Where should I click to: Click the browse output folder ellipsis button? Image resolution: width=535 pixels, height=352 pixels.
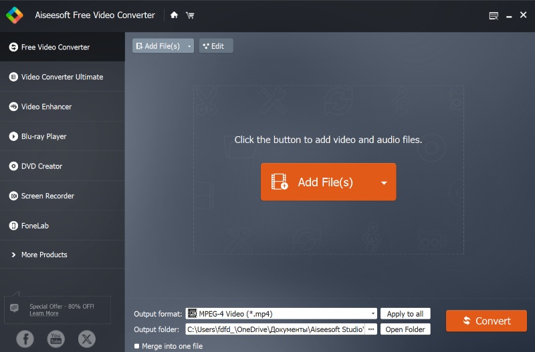[x=371, y=329]
